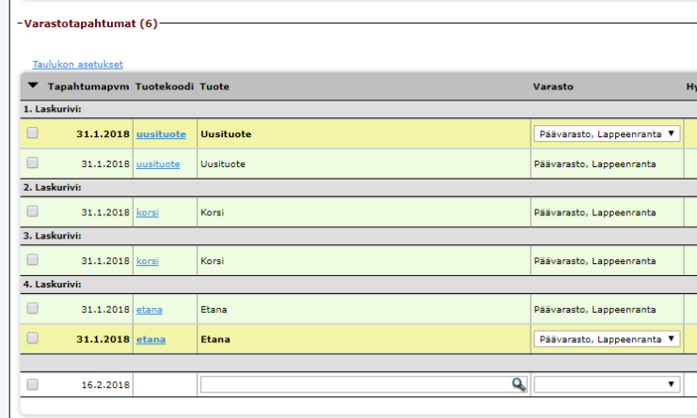This screenshot has width=697, height=418.
Task: Open the non-bold etana product code link
Action: point(149,309)
